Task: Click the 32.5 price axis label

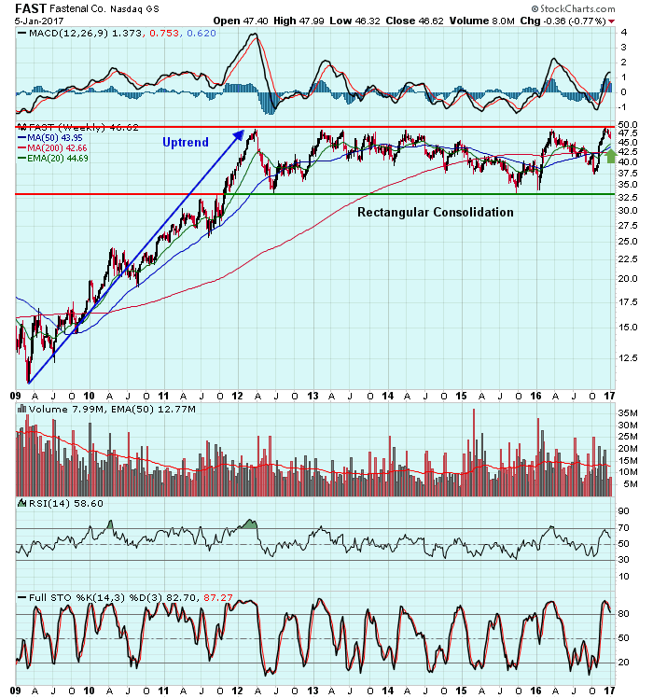Action: [628, 197]
